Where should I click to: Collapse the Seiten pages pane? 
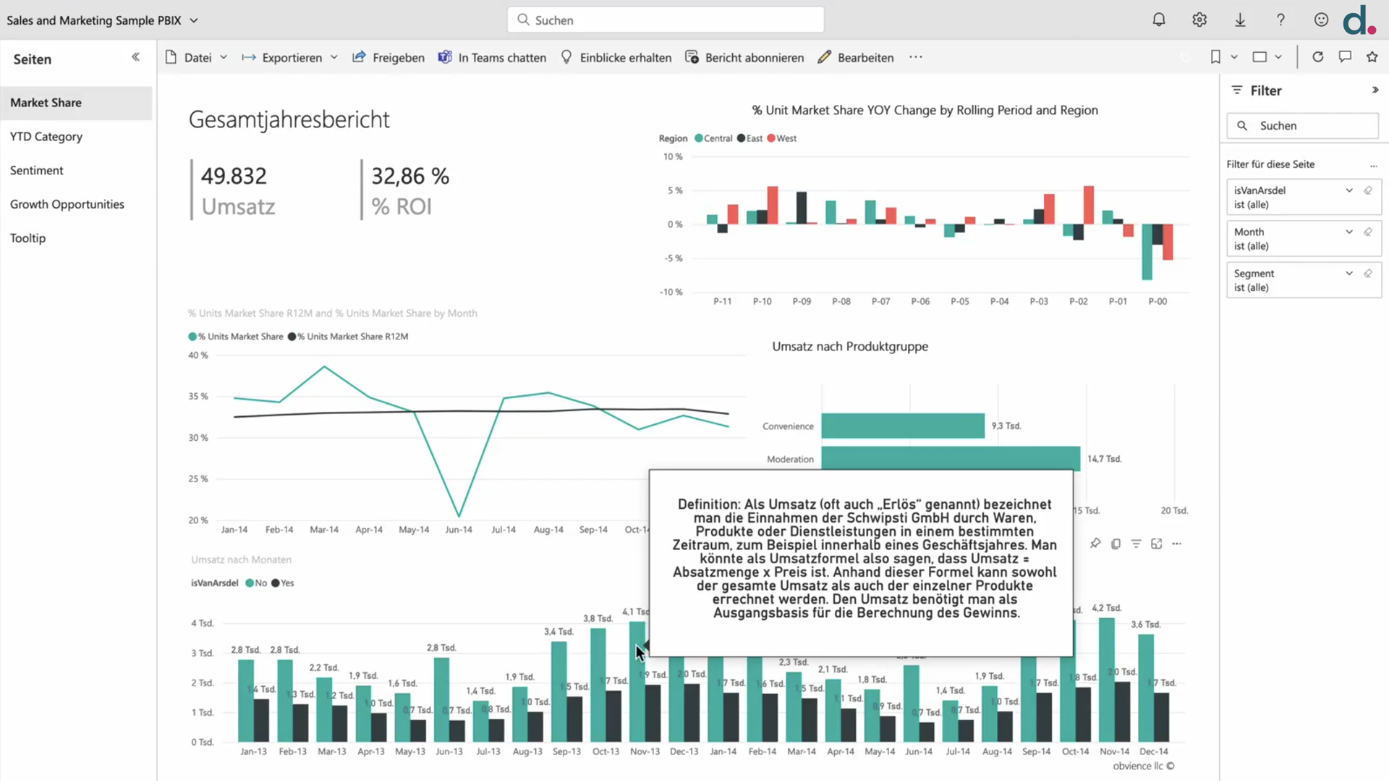135,57
